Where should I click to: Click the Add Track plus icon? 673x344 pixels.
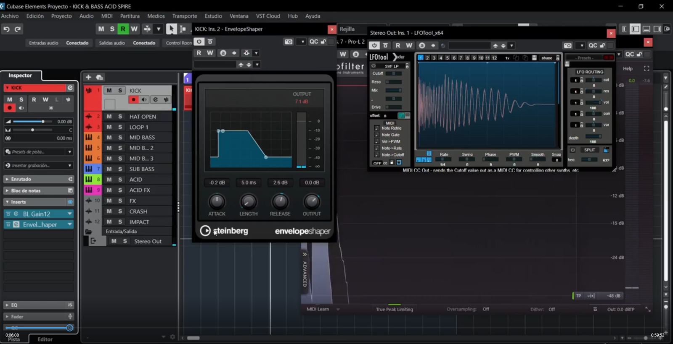point(88,77)
